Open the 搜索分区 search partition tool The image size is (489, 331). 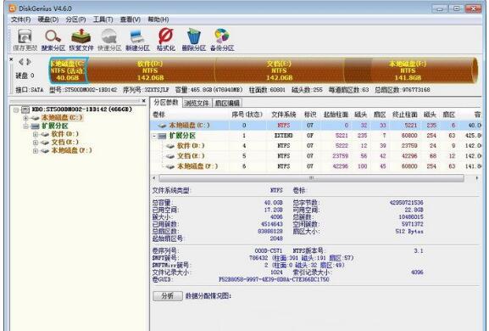[x=53, y=40]
